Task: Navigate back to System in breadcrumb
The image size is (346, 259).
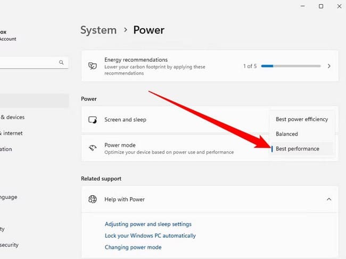Action: point(98,30)
